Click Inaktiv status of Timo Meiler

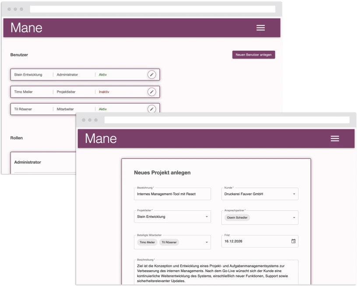pyautogui.click(x=104, y=92)
